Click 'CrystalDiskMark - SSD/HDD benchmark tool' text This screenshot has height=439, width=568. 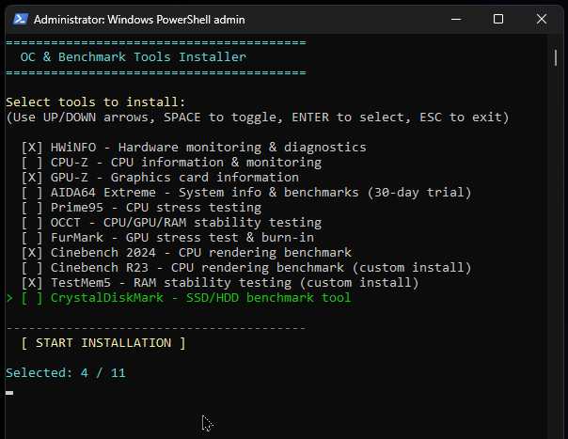tap(200, 298)
